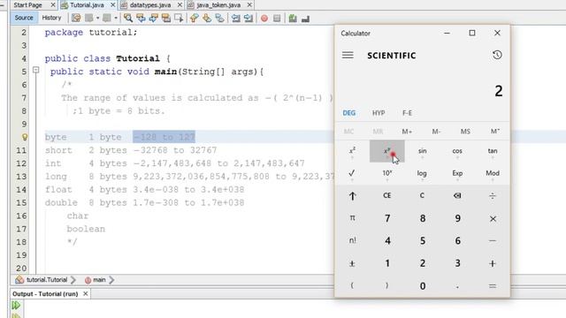Viewport: 566px width, 318px height.
Task: Toggle DEG angle mode in Calculator
Action: [x=349, y=113]
